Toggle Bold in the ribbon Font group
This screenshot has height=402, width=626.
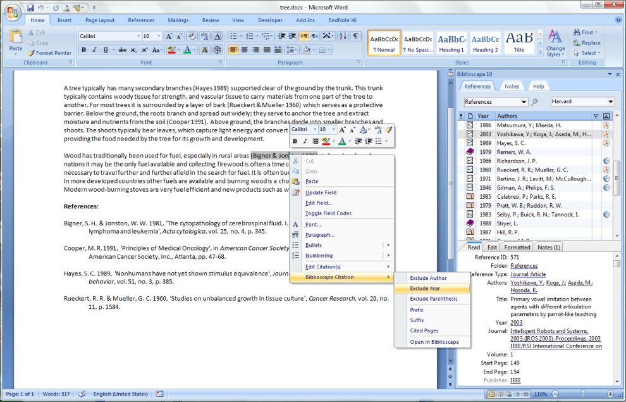tap(84, 50)
